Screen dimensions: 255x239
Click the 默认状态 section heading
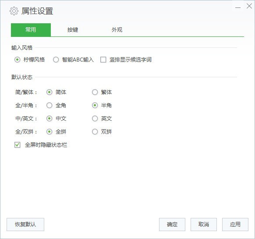(x=22, y=77)
